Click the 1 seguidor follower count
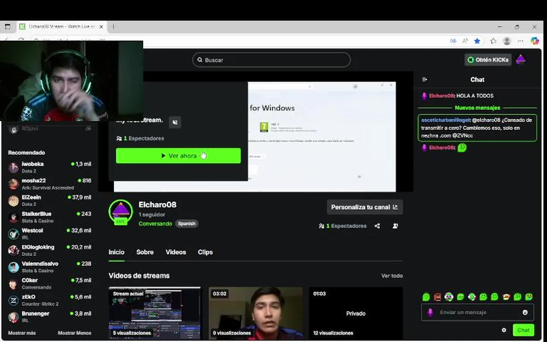 click(x=152, y=215)
